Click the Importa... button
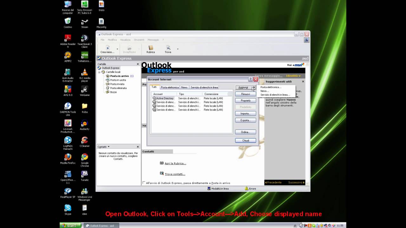This screenshot has width=406, height=228. coord(246,114)
